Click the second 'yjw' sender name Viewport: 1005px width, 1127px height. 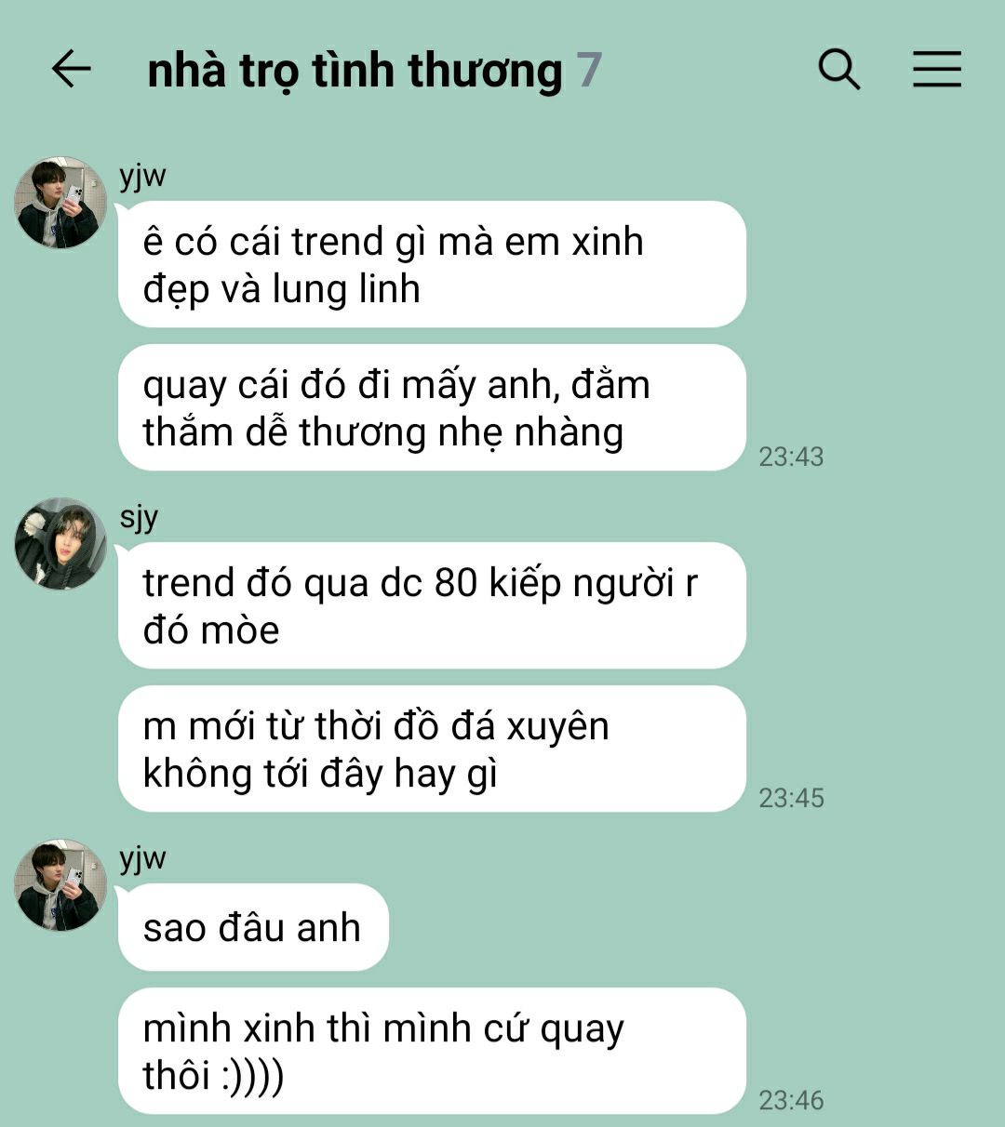pos(142,859)
